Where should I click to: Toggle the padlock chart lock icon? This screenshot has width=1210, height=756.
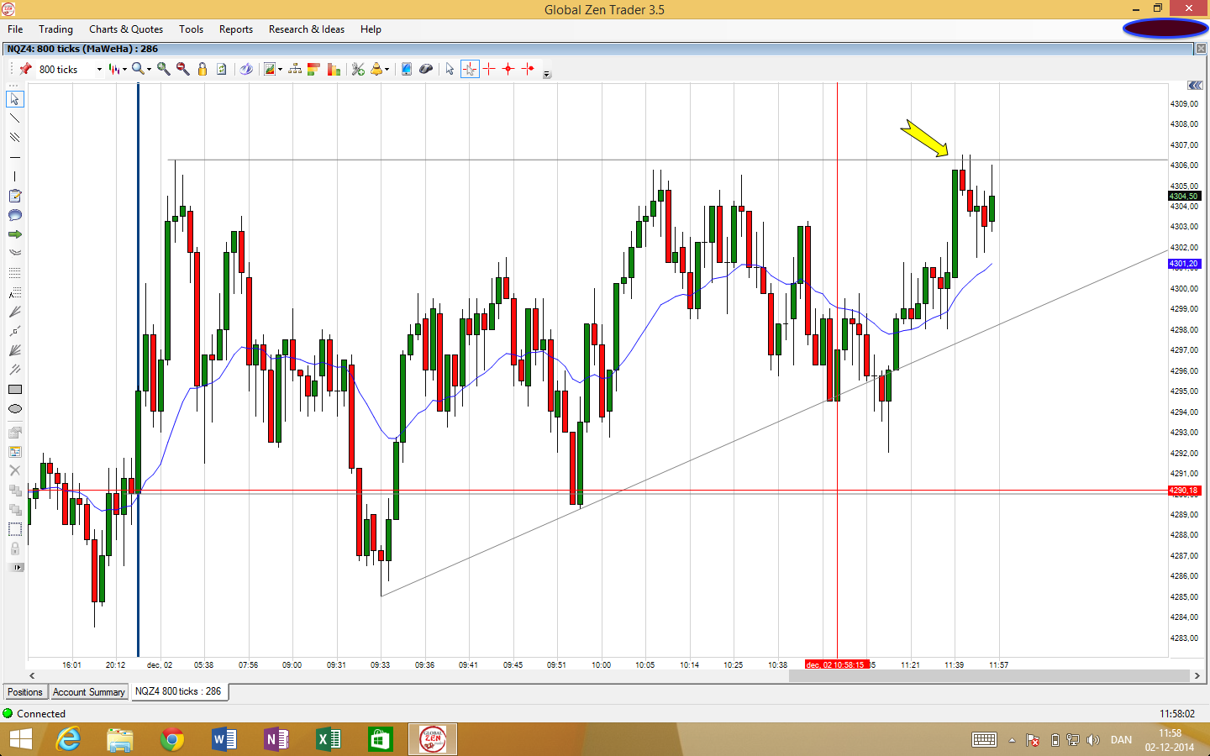pos(203,69)
